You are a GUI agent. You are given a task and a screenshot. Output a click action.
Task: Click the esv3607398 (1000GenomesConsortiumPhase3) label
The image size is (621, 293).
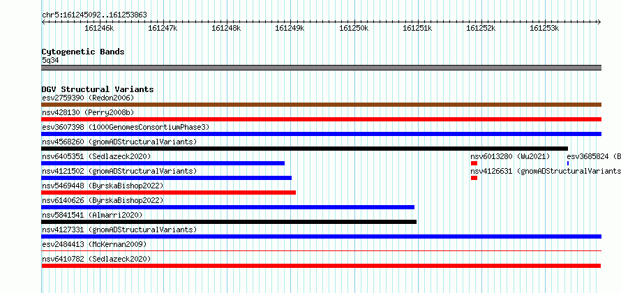(126, 127)
